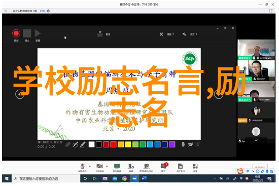The width and height of the screenshot is (279, 186).
Task: Open Cortana circle icon on taskbar
Action: click(85, 178)
